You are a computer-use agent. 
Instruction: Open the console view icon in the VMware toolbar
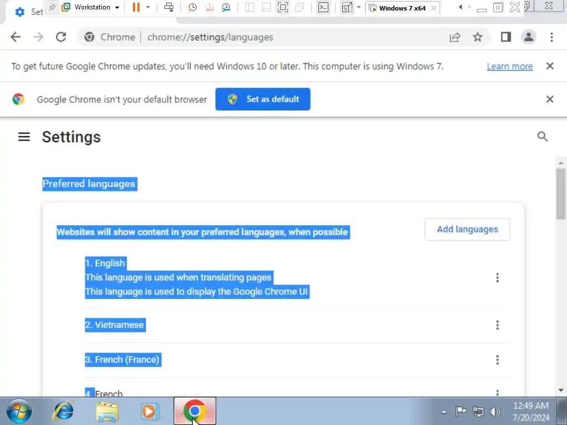point(323,7)
